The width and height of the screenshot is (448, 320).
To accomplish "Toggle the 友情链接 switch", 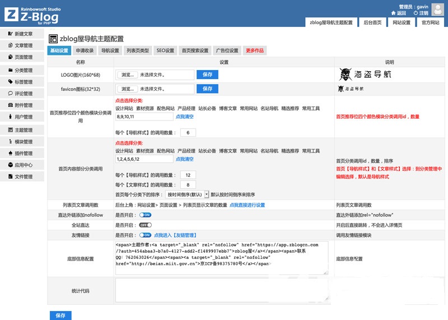I will pyautogui.click(x=145, y=235).
